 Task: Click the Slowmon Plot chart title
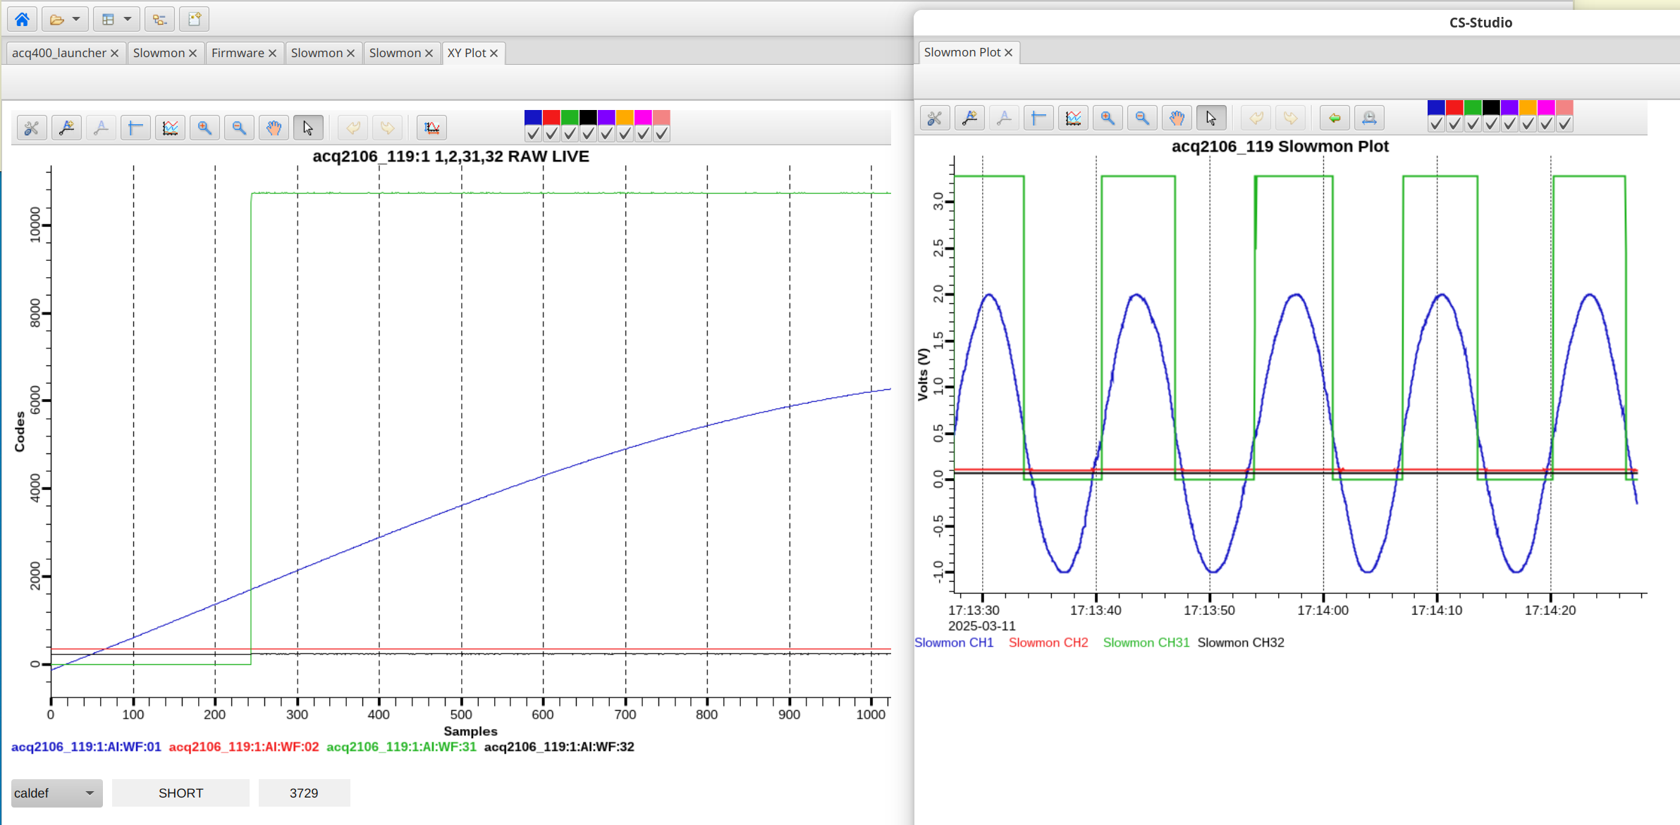pos(1280,147)
